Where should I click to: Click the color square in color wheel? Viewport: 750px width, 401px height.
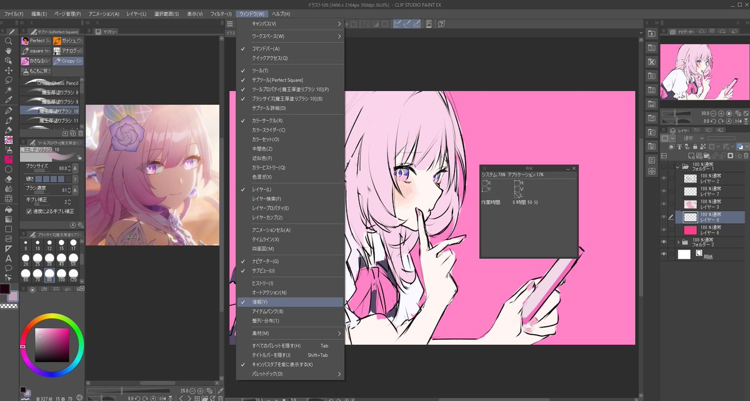click(x=52, y=345)
